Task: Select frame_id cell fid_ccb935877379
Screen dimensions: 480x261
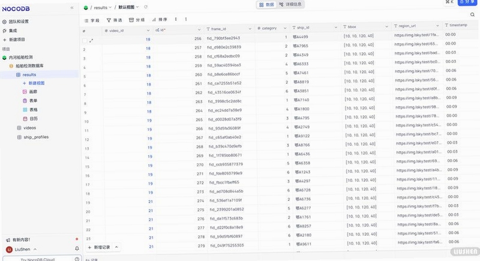Action: (x=226, y=164)
